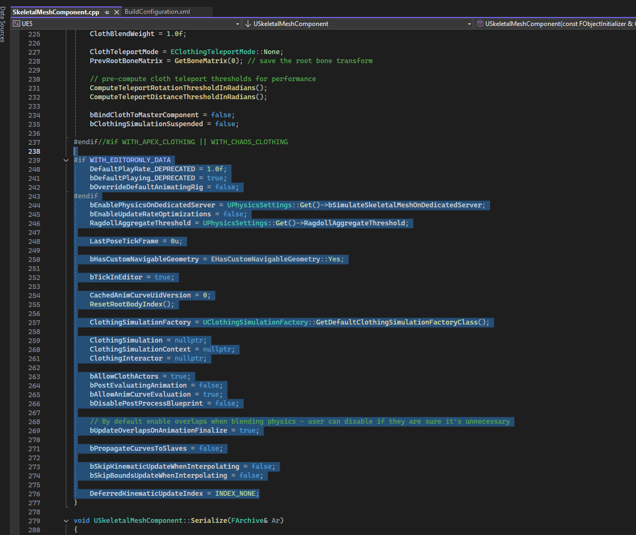Click line number 257 in the gutter
The height and width of the screenshot is (535, 636).
coord(34,322)
